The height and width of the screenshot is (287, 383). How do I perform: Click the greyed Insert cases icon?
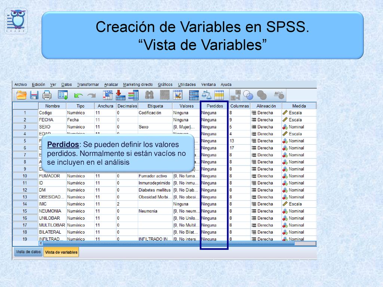click(165, 95)
